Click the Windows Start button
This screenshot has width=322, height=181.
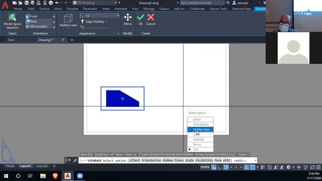click(x=6, y=176)
